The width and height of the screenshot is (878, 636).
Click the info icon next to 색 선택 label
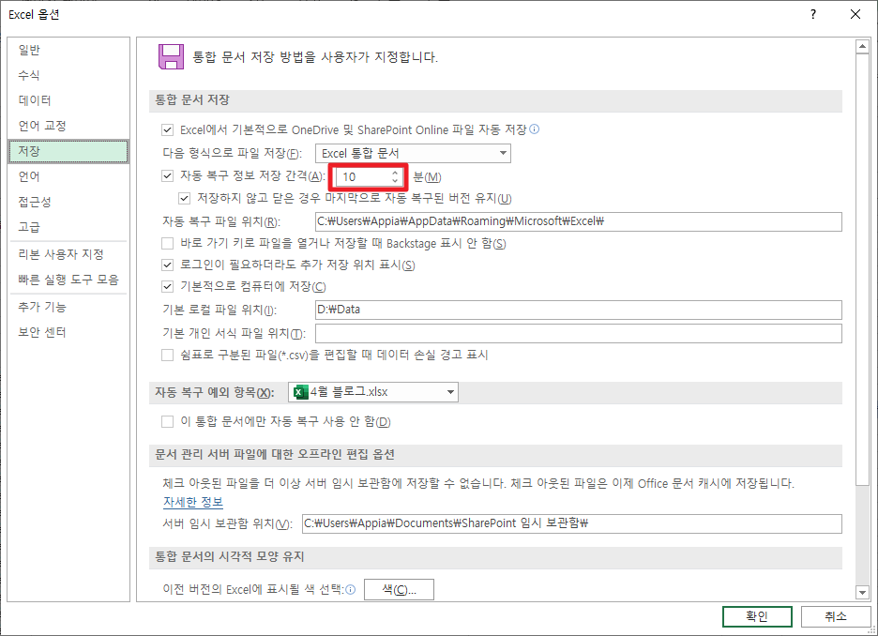click(351, 589)
